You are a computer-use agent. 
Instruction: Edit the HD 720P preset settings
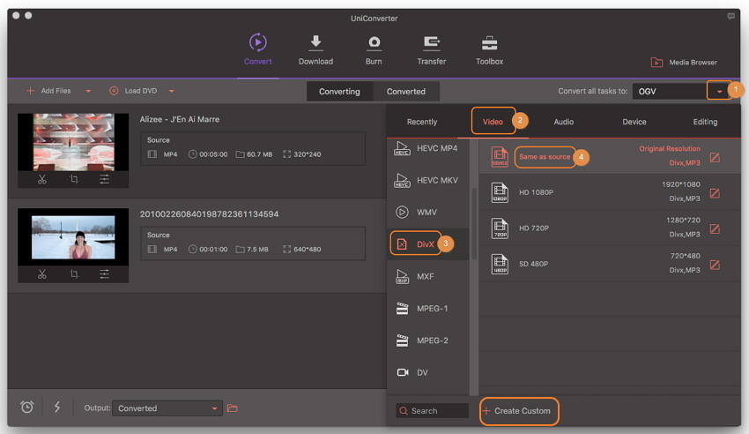(715, 229)
